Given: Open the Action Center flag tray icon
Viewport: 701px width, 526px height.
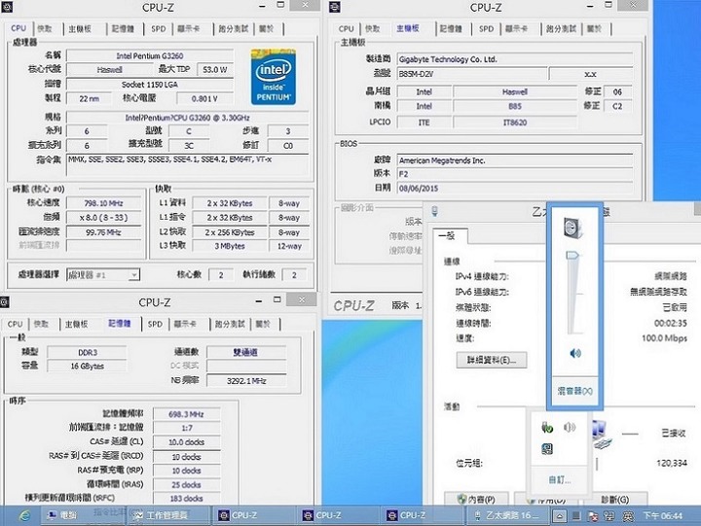Looking at the screenshot, I should 593,516.
